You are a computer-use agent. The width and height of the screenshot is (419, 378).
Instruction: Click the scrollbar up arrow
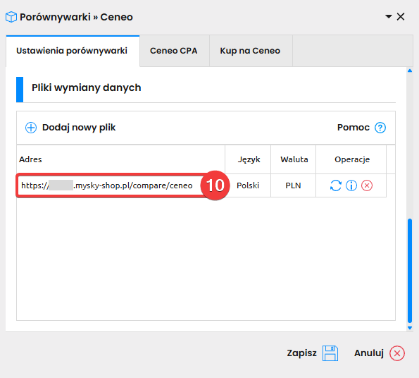pyautogui.click(x=410, y=71)
